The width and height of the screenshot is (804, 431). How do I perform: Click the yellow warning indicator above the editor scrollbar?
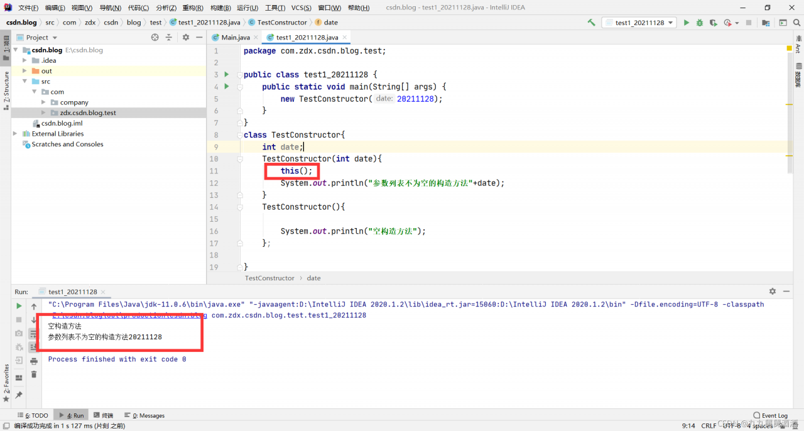click(x=788, y=48)
